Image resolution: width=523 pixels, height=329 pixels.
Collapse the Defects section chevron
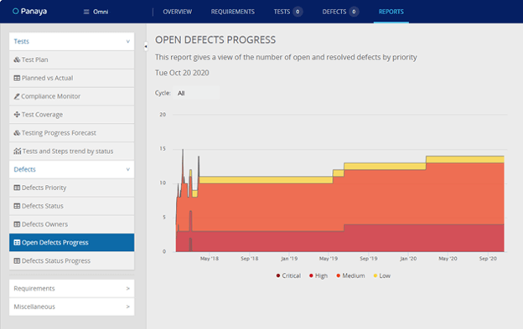click(x=127, y=169)
